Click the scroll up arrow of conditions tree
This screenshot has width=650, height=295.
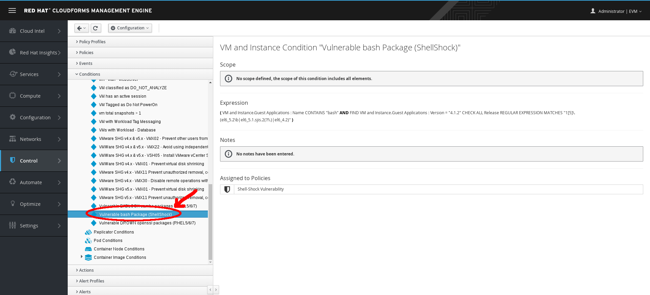210,82
